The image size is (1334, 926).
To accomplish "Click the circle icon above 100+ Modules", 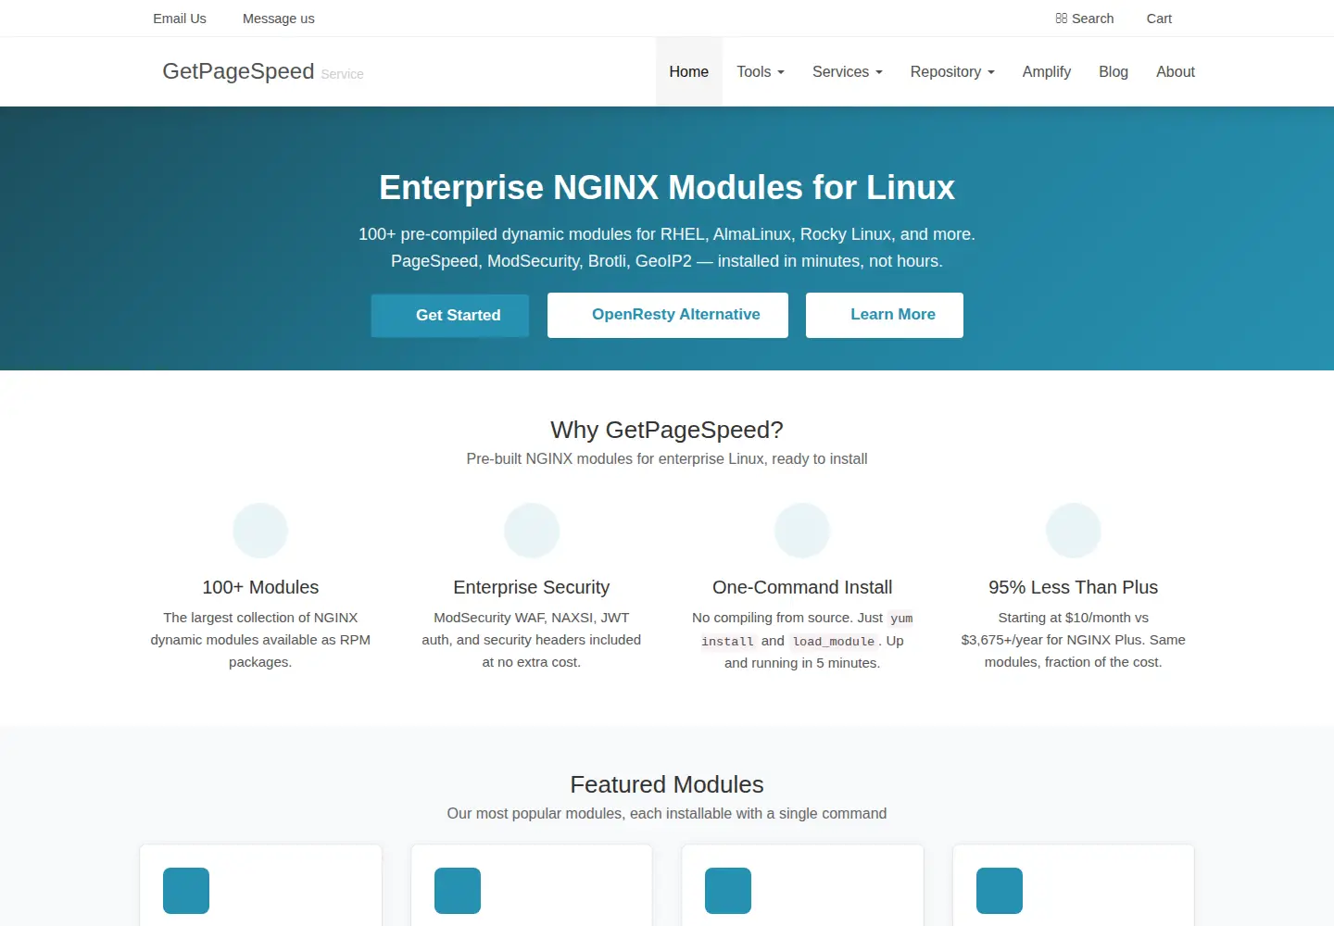I will pyautogui.click(x=260, y=531).
